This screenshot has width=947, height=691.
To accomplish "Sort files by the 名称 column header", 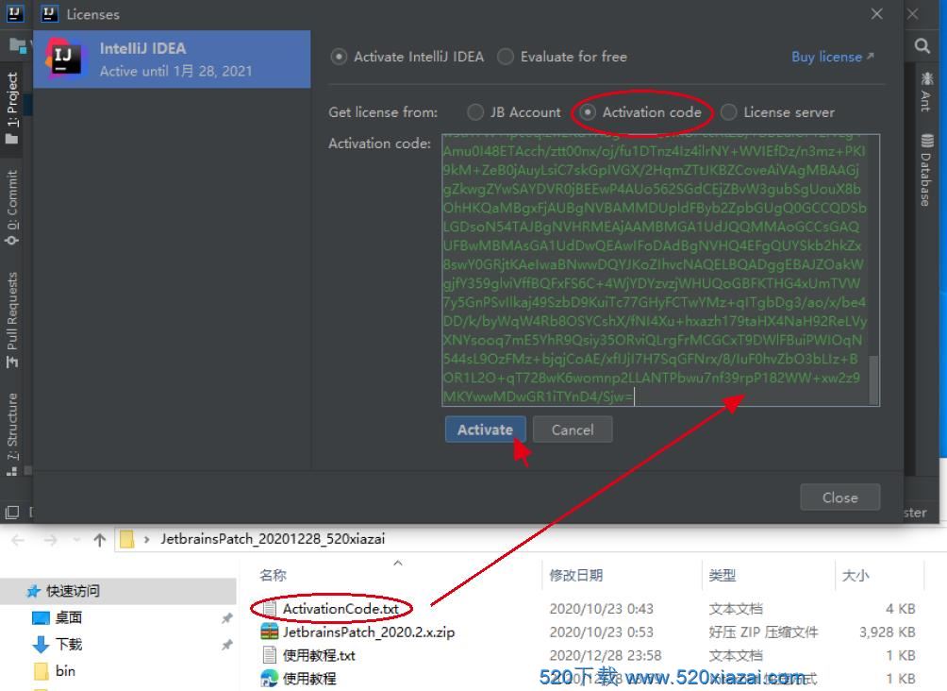I will pyautogui.click(x=273, y=575).
